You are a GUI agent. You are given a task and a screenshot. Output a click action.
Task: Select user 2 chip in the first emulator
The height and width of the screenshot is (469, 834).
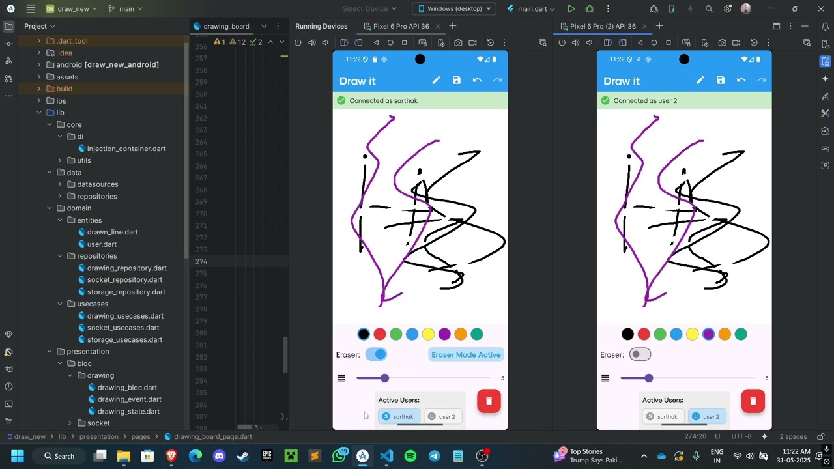pos(441,416)
